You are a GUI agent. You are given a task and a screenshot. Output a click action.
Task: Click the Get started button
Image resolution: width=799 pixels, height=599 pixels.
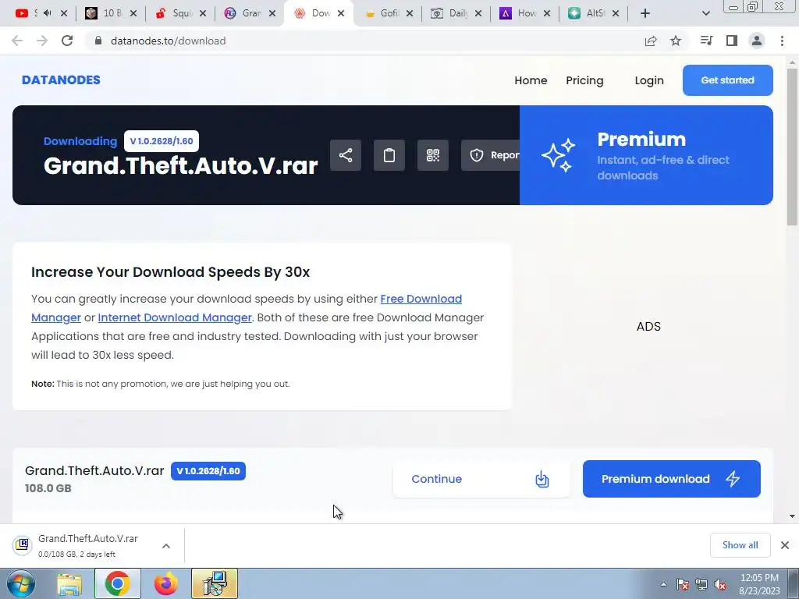[728, 80]
